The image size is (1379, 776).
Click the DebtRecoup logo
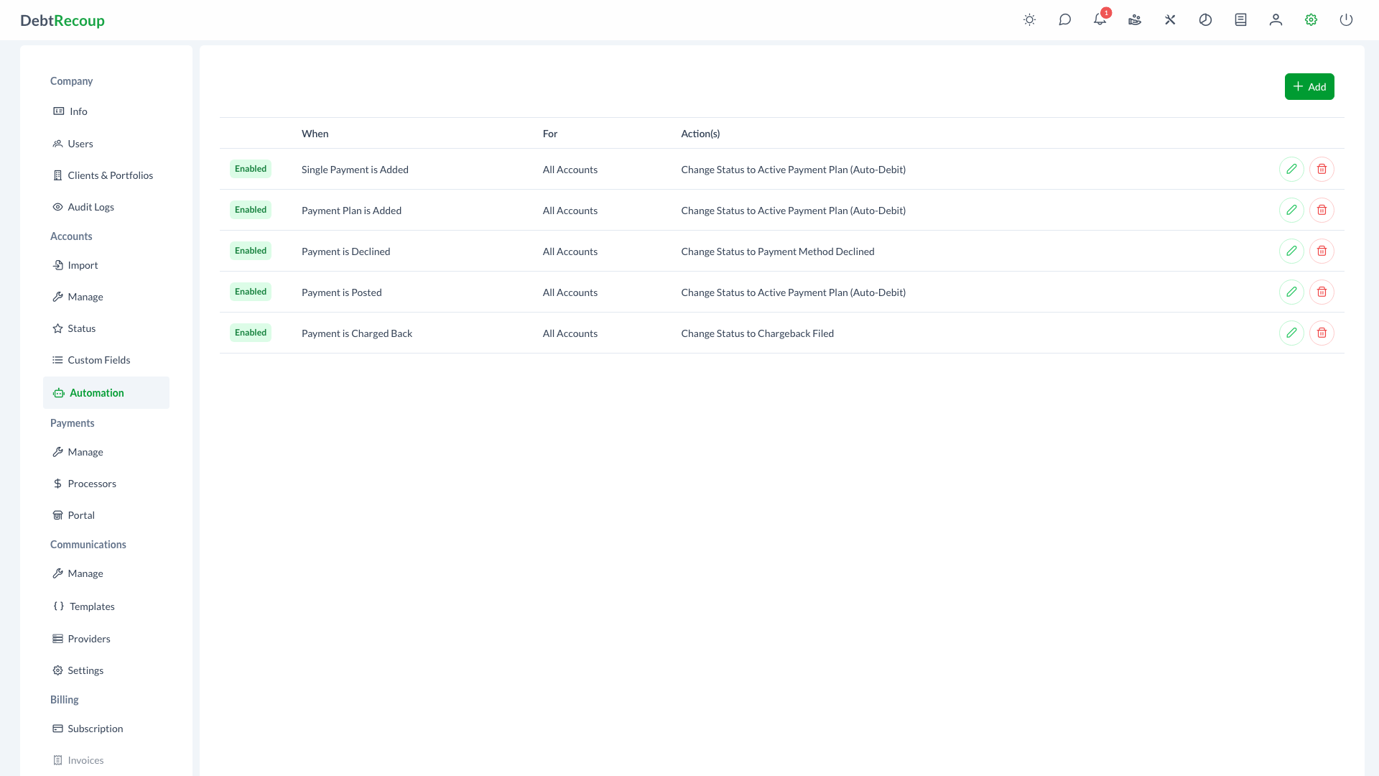[62, 21]
